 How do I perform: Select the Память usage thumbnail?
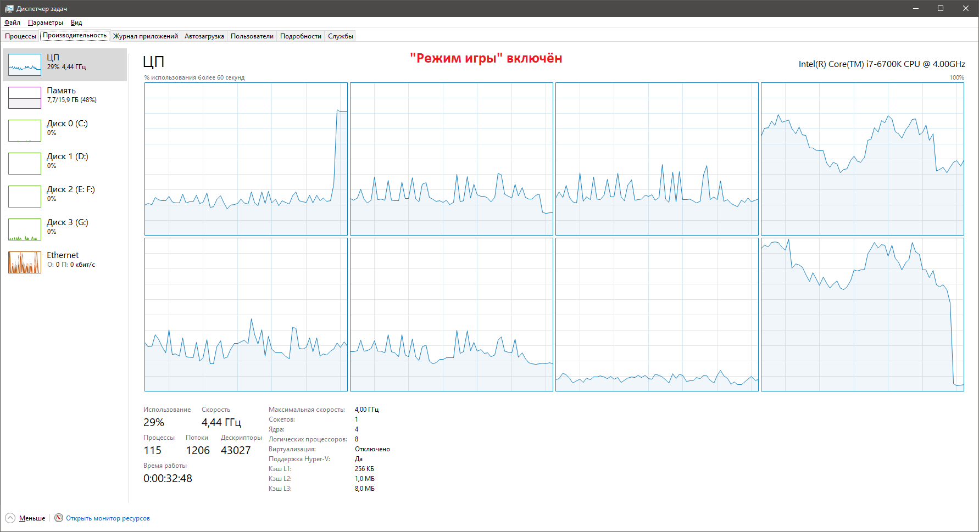coord(25,98)
